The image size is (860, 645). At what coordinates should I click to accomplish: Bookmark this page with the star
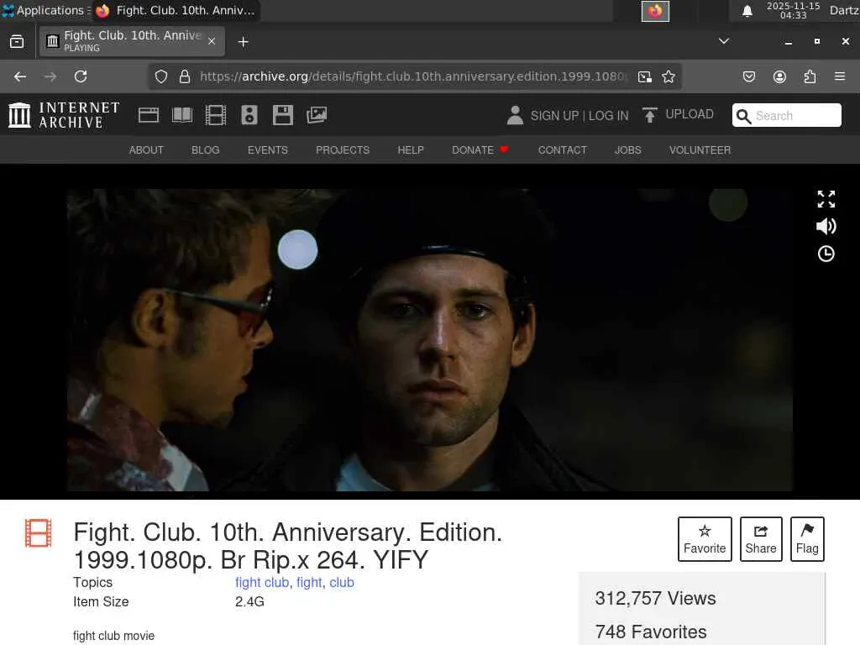[x=668, y=76]
